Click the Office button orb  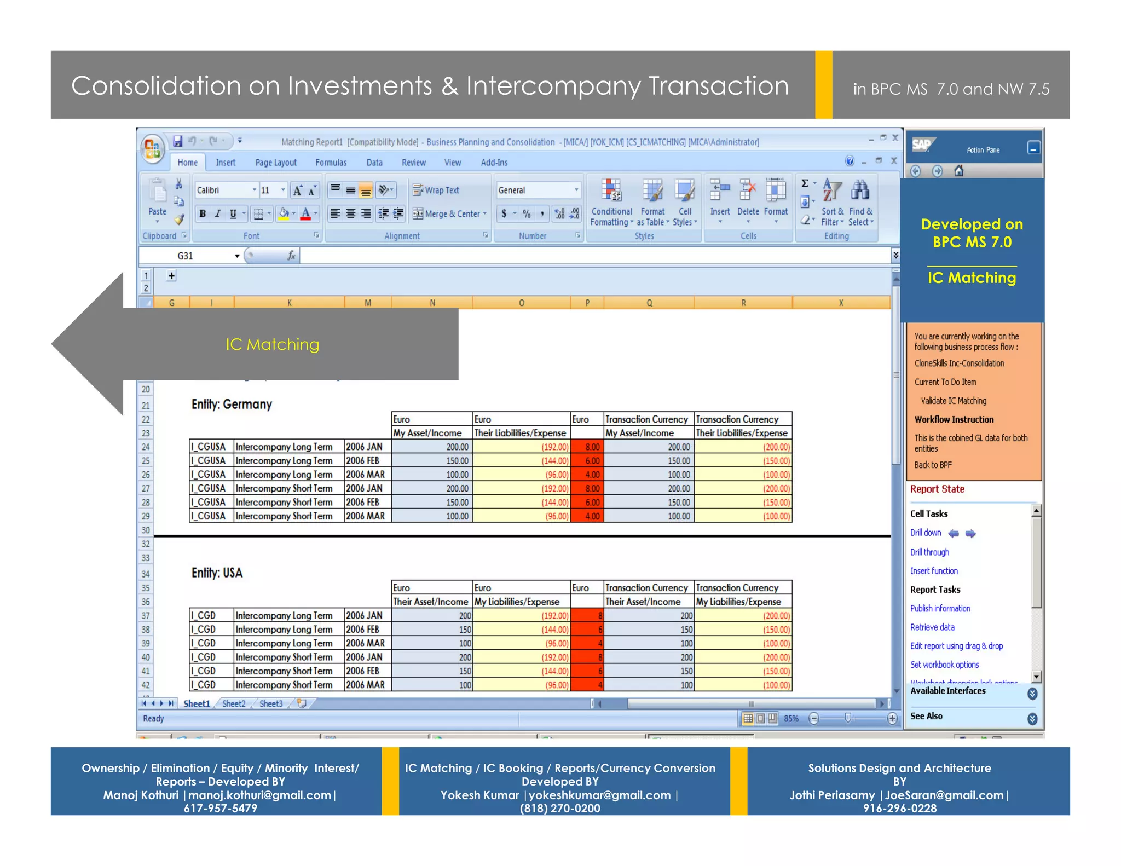tap(153, 148)
